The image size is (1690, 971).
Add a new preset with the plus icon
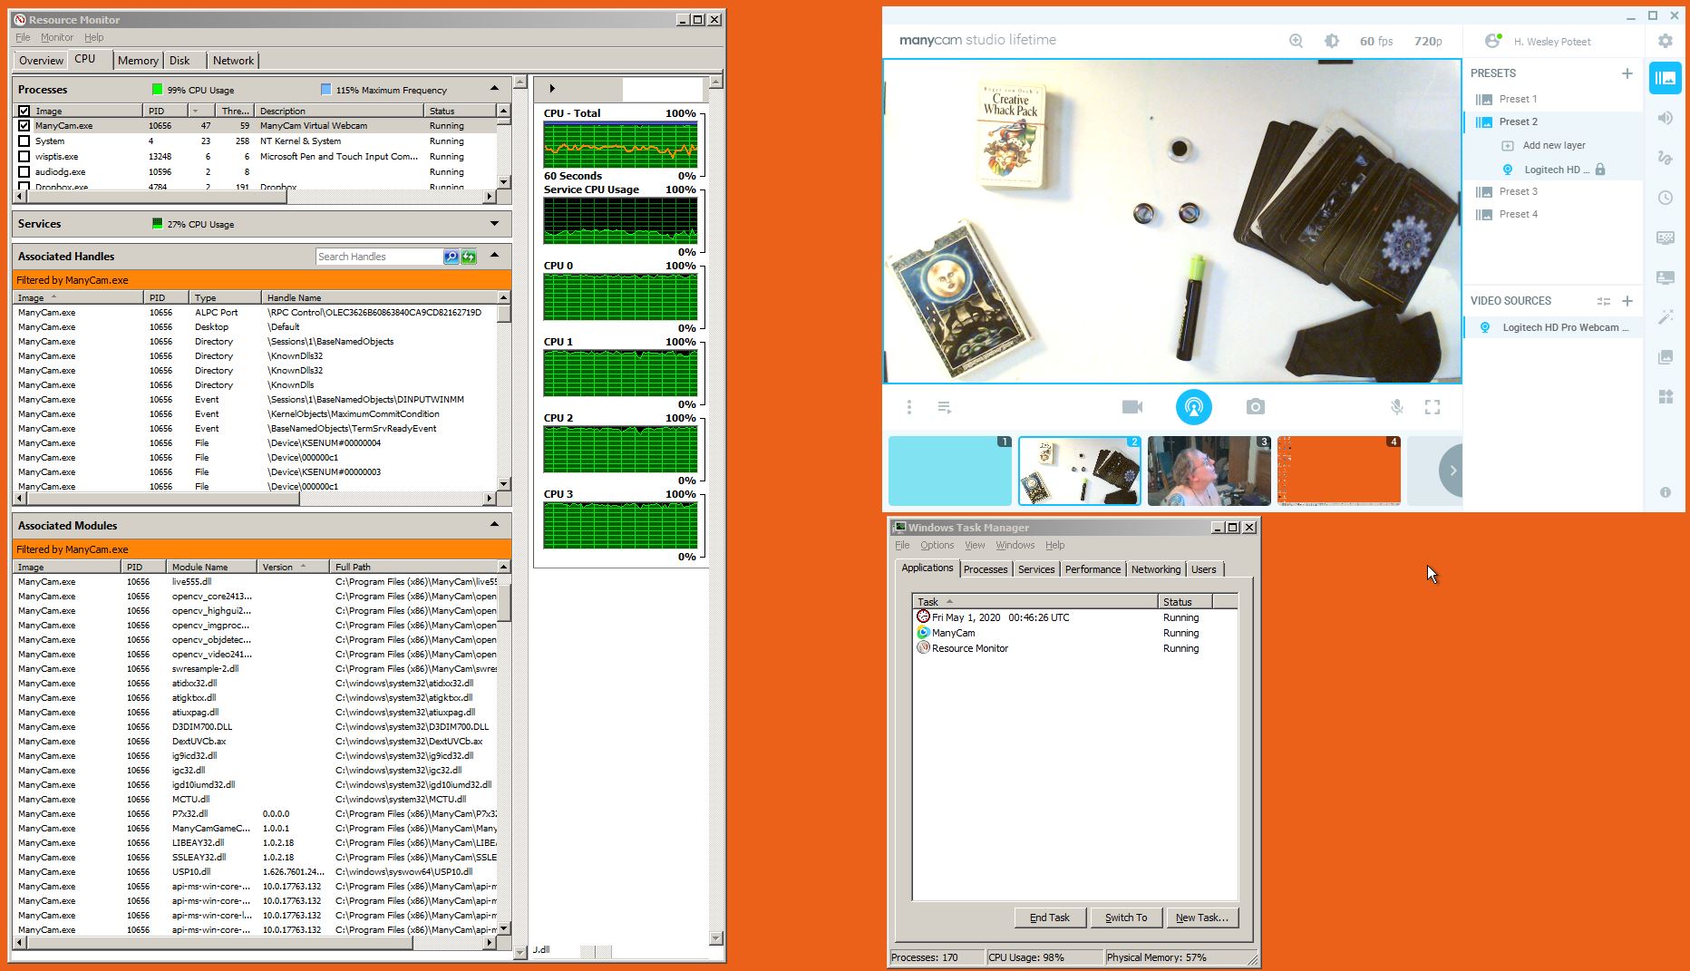click(x=1627, y=73)
